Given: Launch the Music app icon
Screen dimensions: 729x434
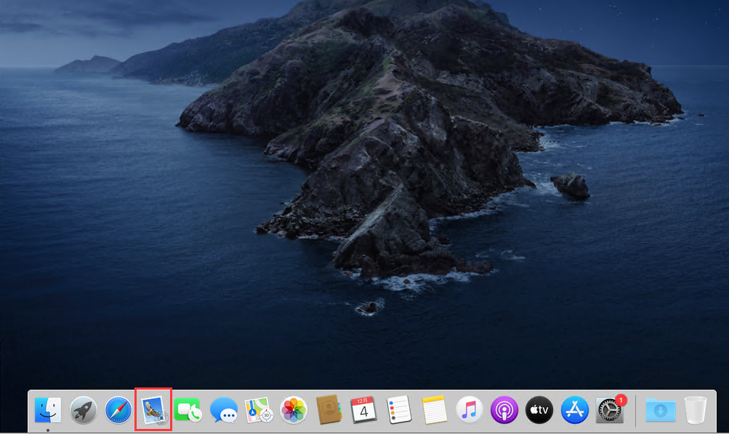Looking at the screenshot, I should click(x=470, y=410).
